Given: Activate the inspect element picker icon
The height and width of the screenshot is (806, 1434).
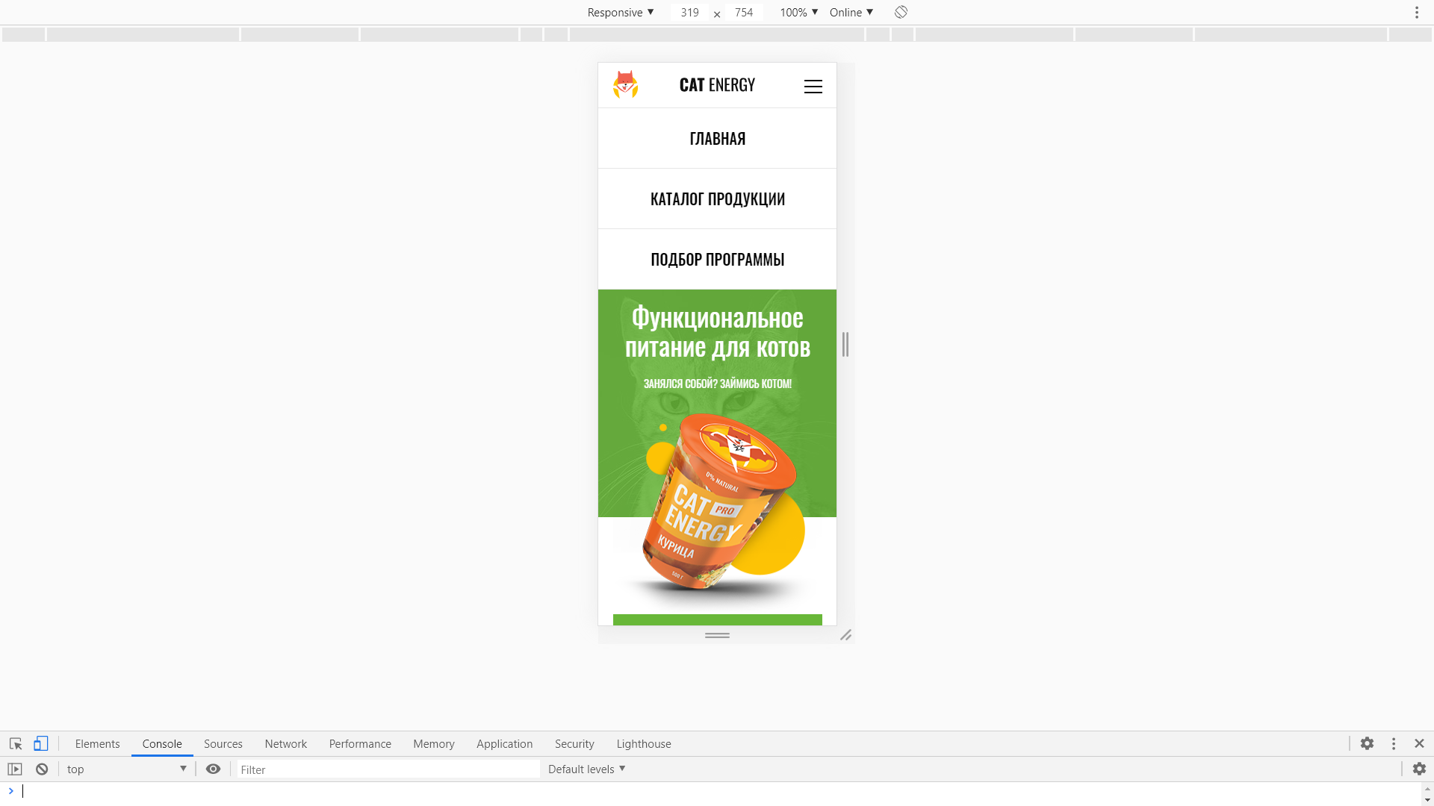Looking at the screenshot, I should pos(16,744).
